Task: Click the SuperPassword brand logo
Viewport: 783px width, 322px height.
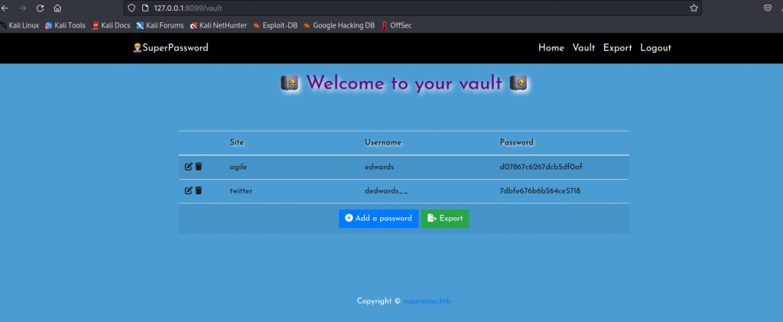Action: [171, 47]
